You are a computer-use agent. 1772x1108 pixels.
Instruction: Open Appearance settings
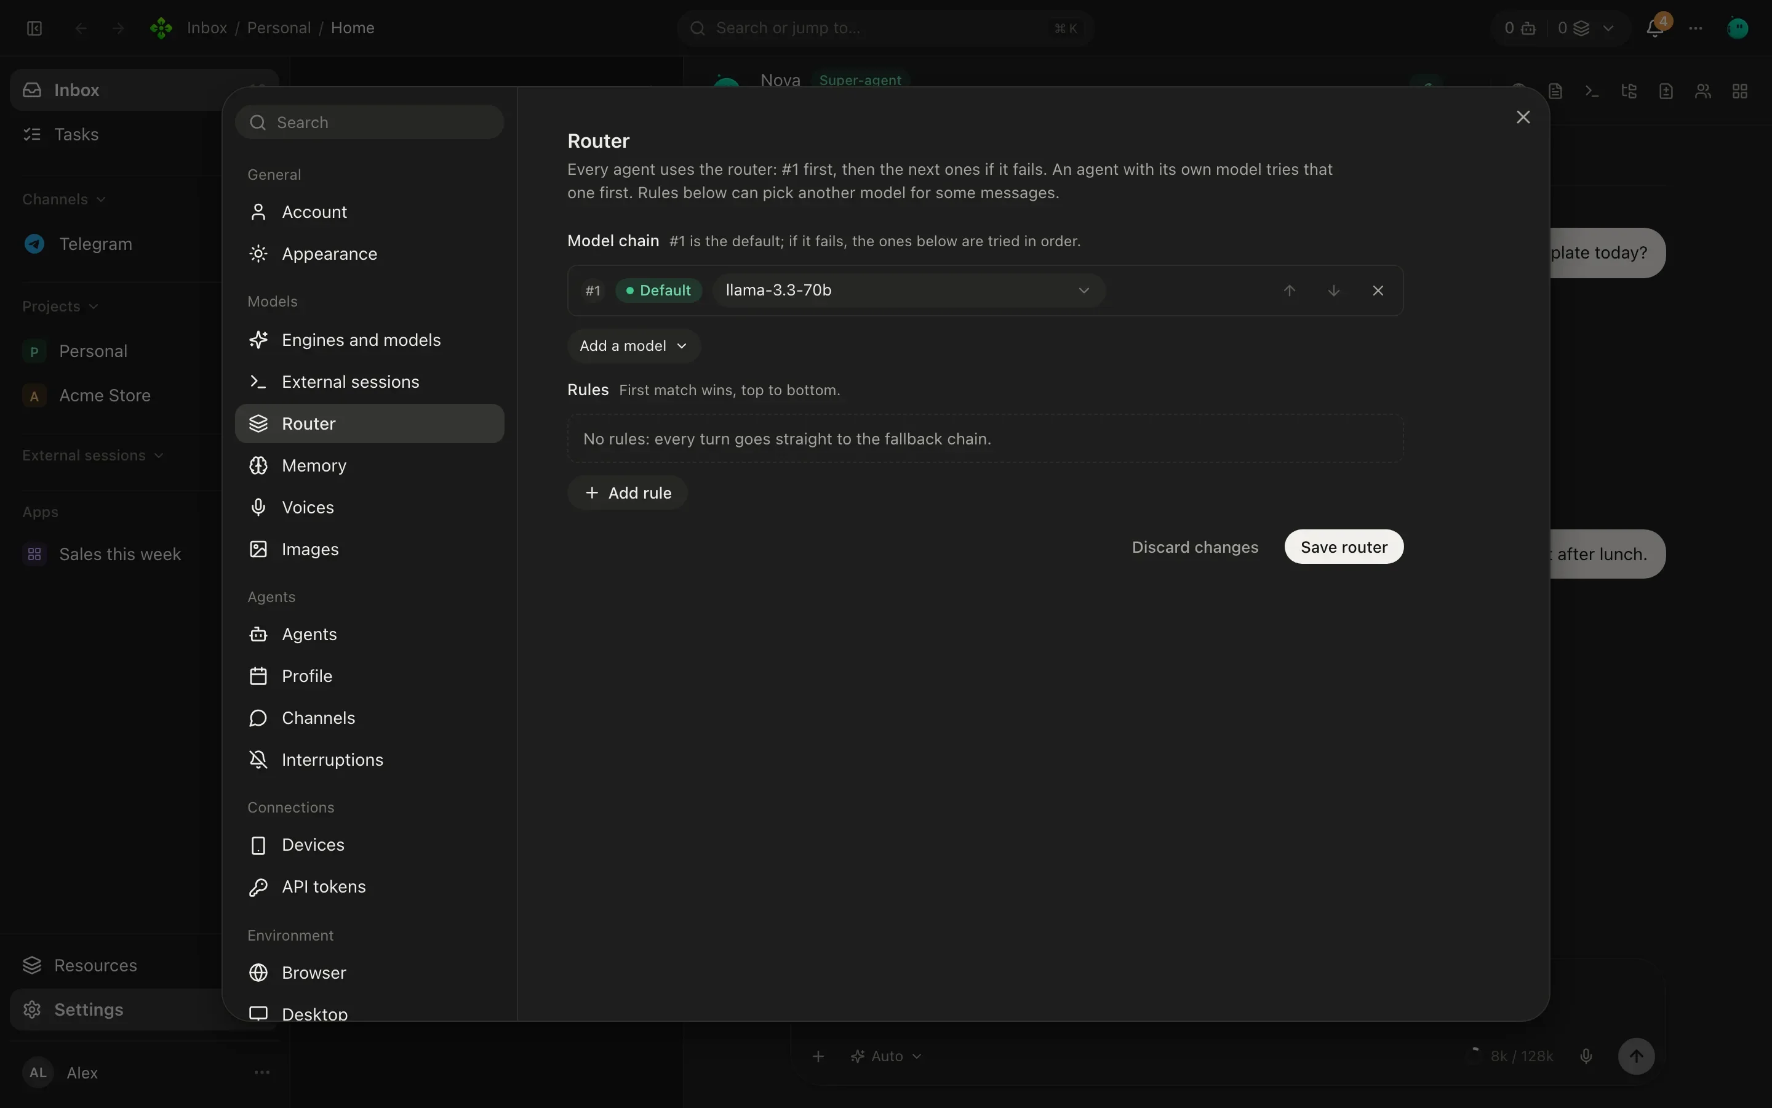pos(369,254)
